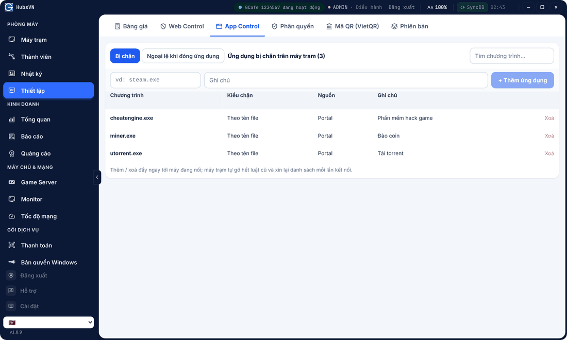Image resolution: width=567 pixels, height=340 pixels.
Task: Open the Nhật ký log icon
Action: (x=12, y=73)
